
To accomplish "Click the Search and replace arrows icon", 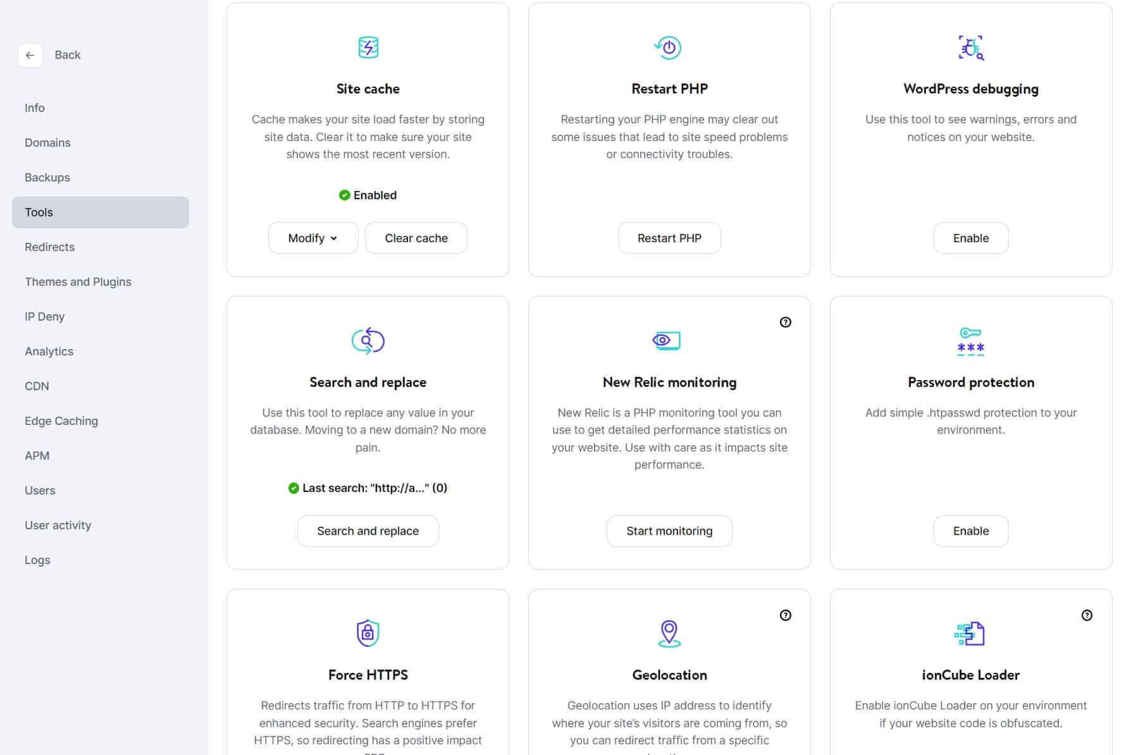I will pos(368,340).
